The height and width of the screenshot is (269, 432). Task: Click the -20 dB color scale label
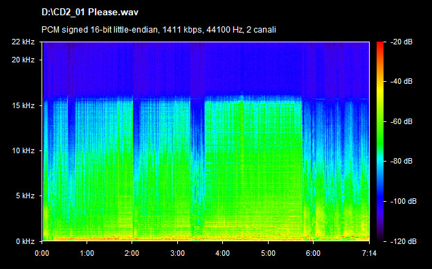click(402, 42)
